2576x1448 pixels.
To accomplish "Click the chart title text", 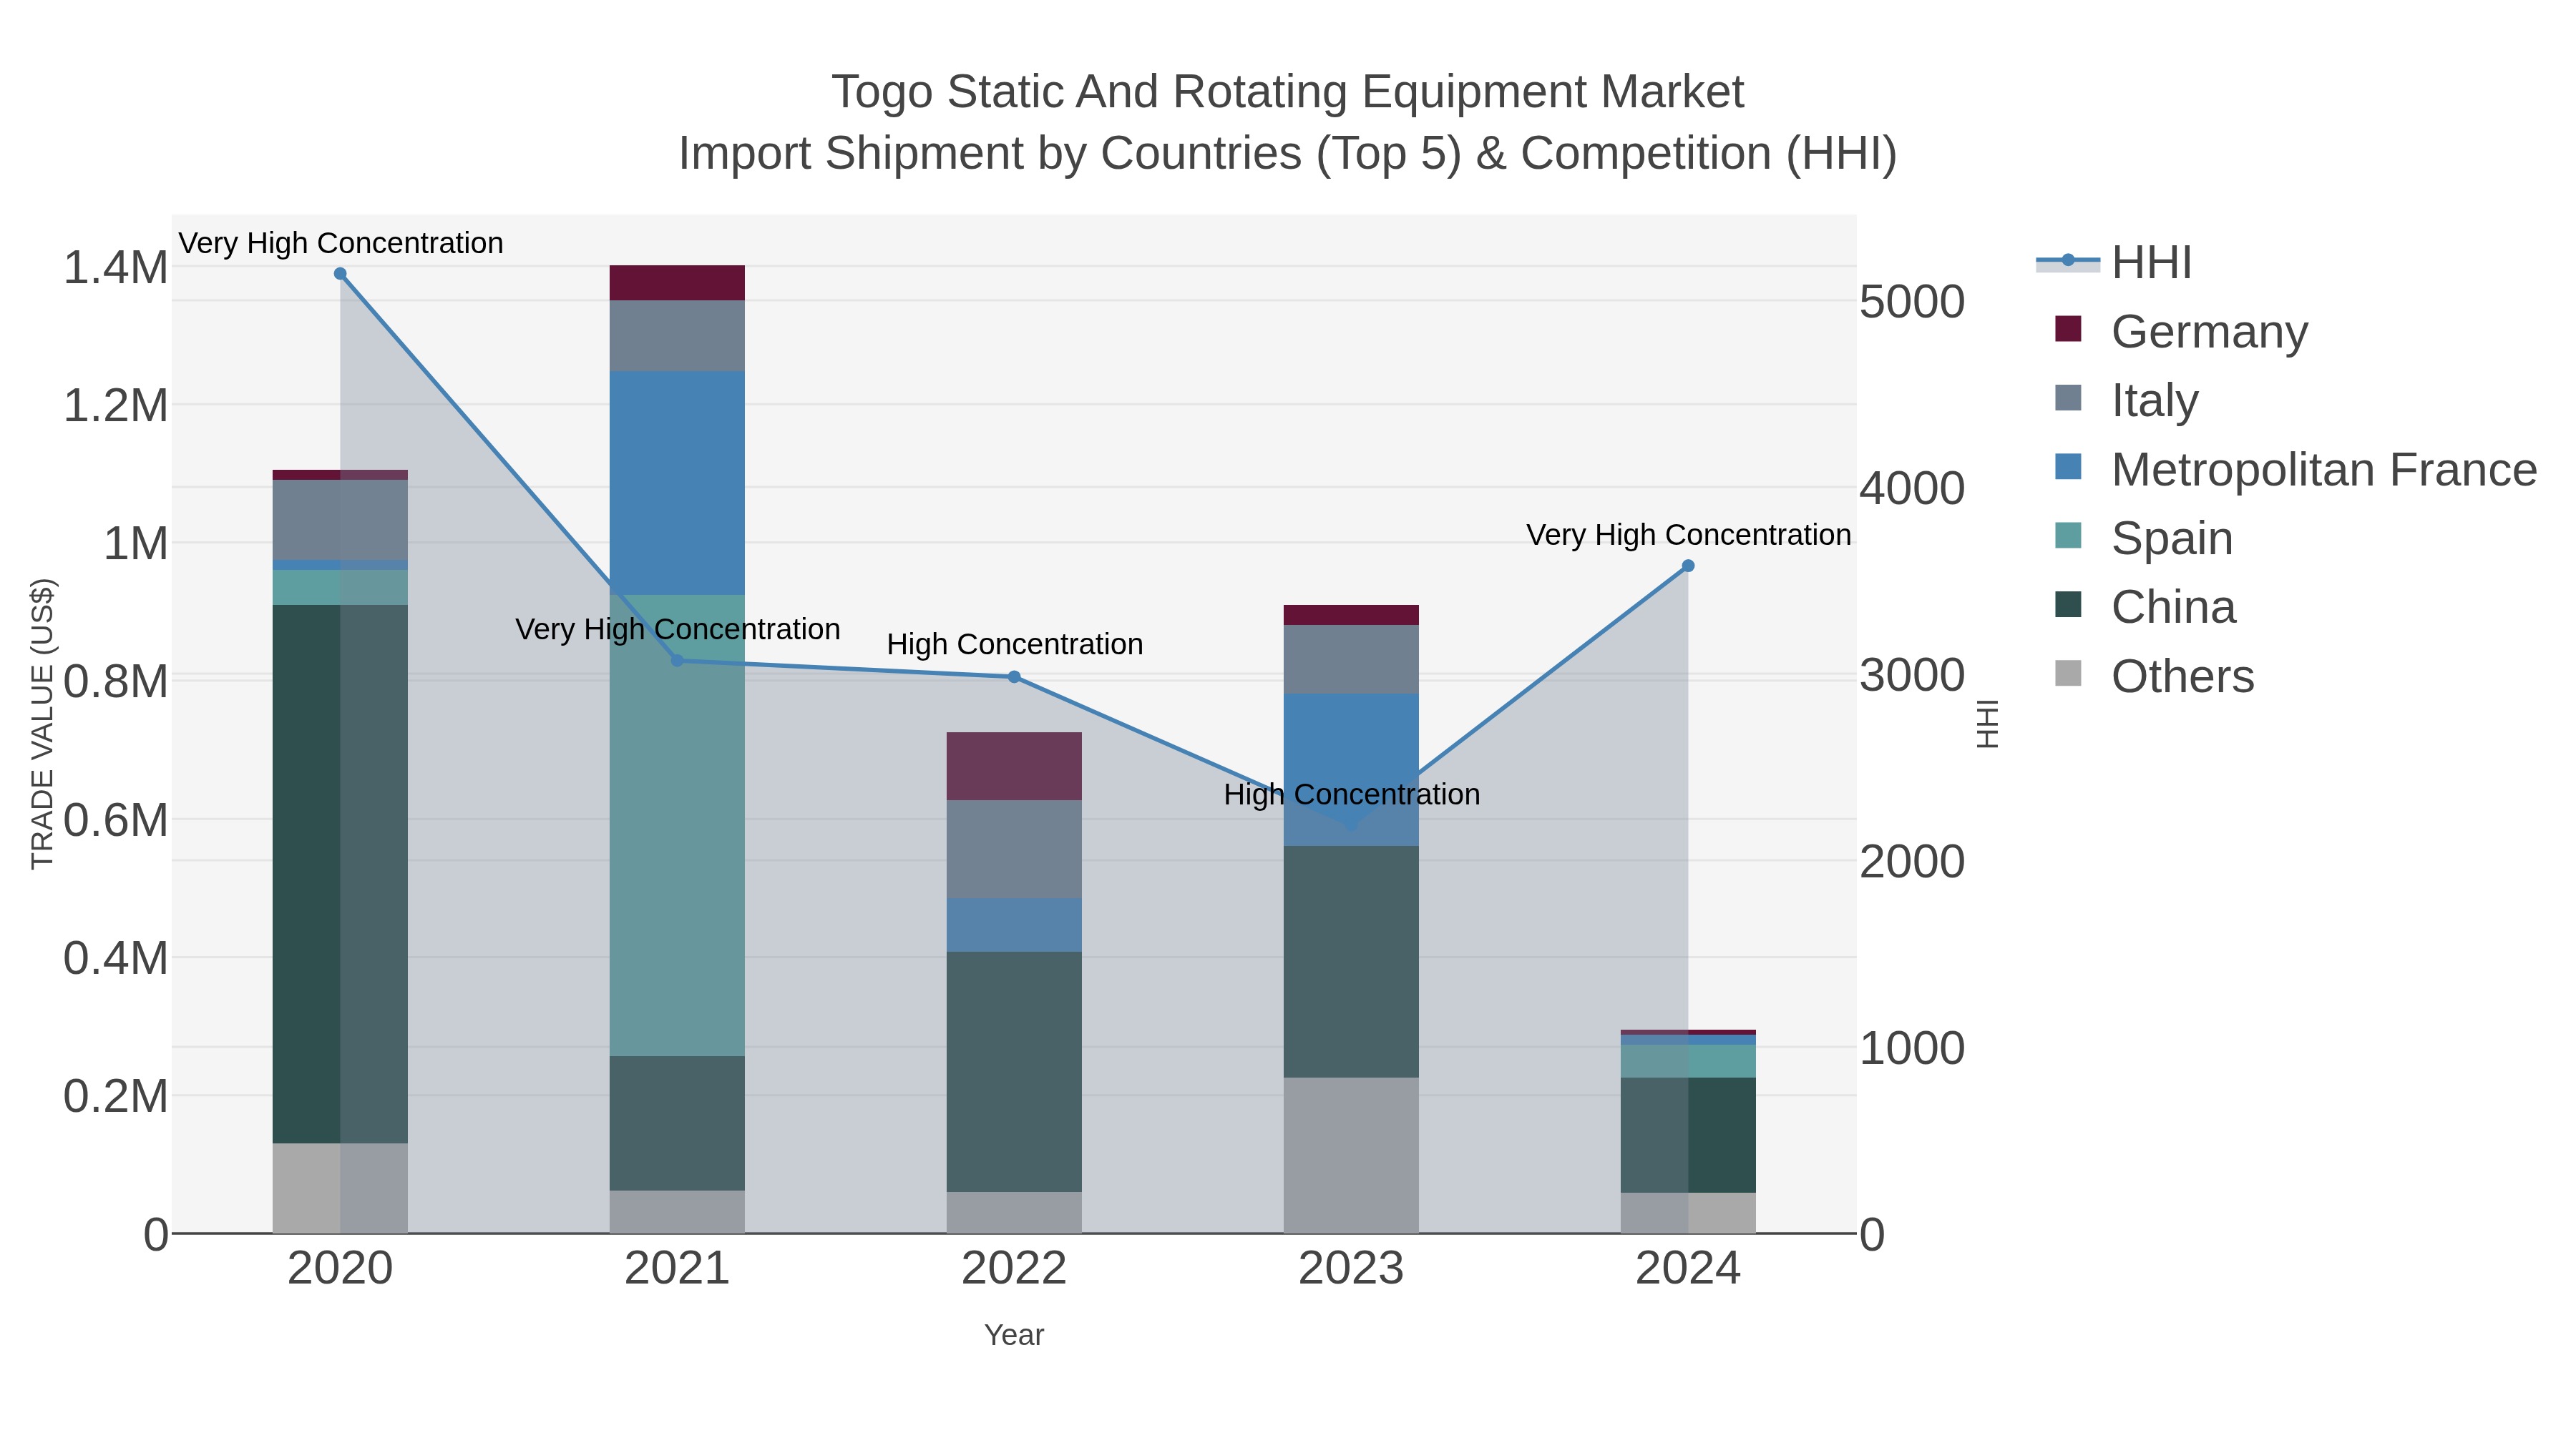I will point(1288,122).
